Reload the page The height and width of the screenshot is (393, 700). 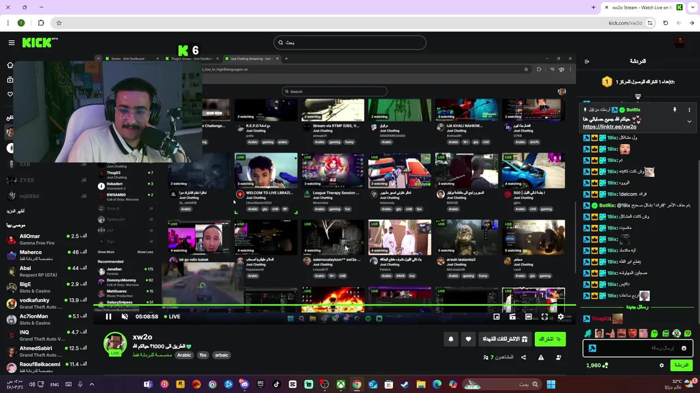pyautogui.click(x=666, y=23)
